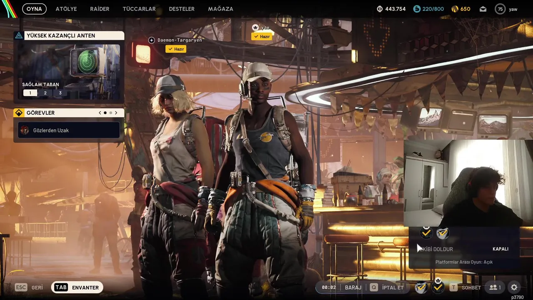
Task: Open the RAİDER tab
Action: click(100, 9)
